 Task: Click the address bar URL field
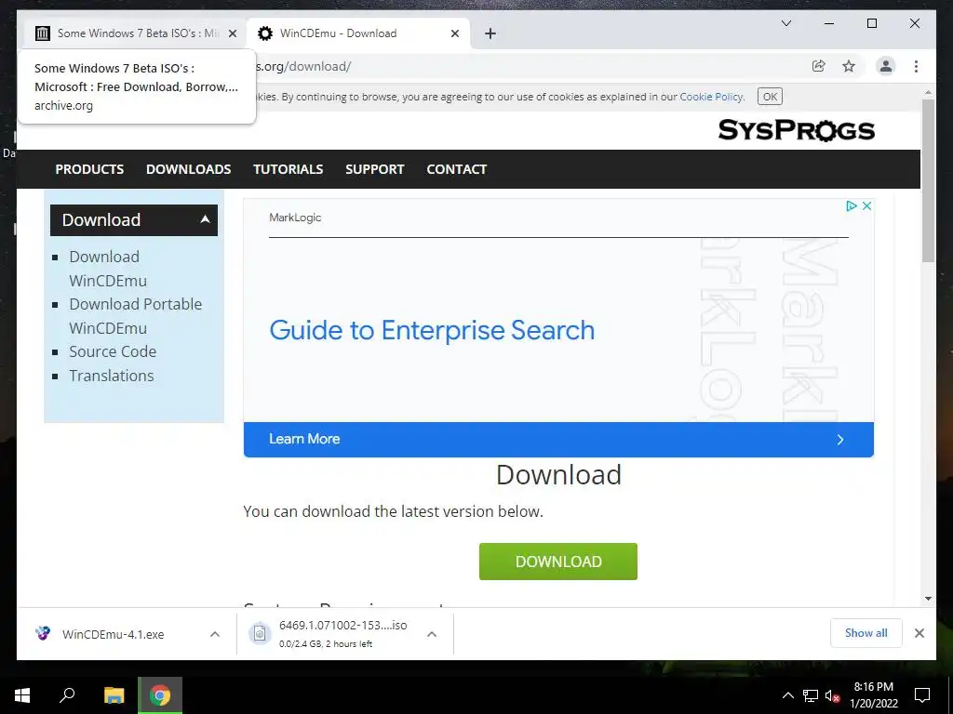click(x=529, y=66)
